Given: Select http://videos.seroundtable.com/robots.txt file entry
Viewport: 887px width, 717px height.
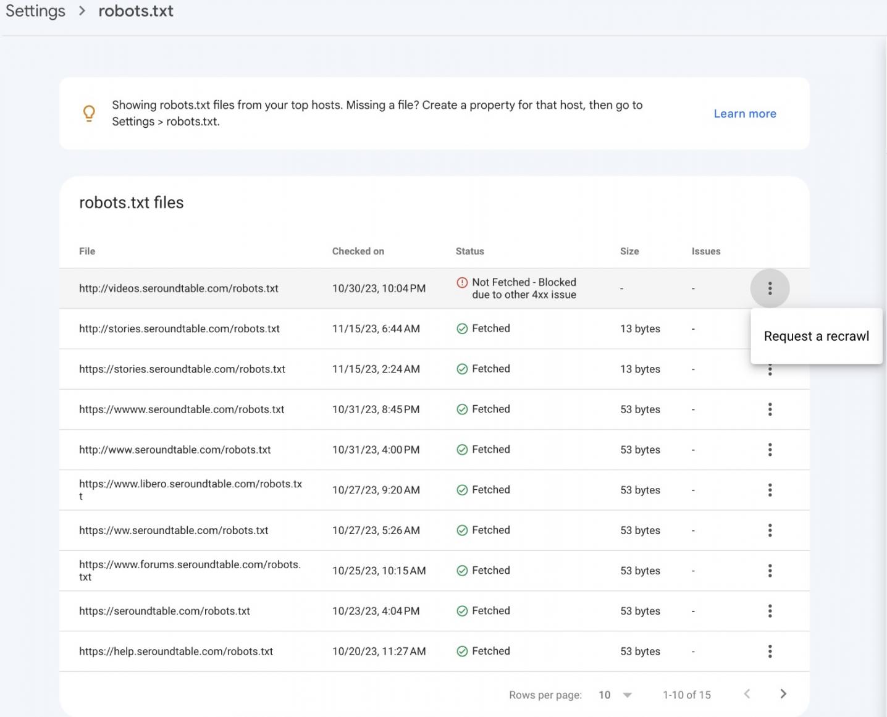Looking at the screenshot, I should point(179,288).
